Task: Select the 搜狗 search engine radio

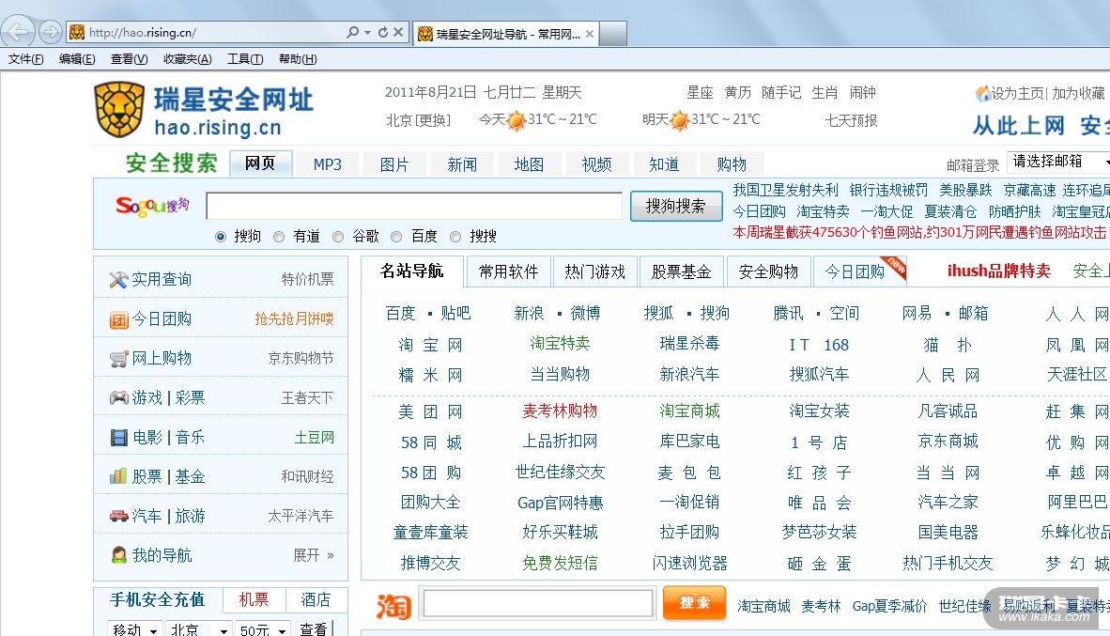Action: 221,237
